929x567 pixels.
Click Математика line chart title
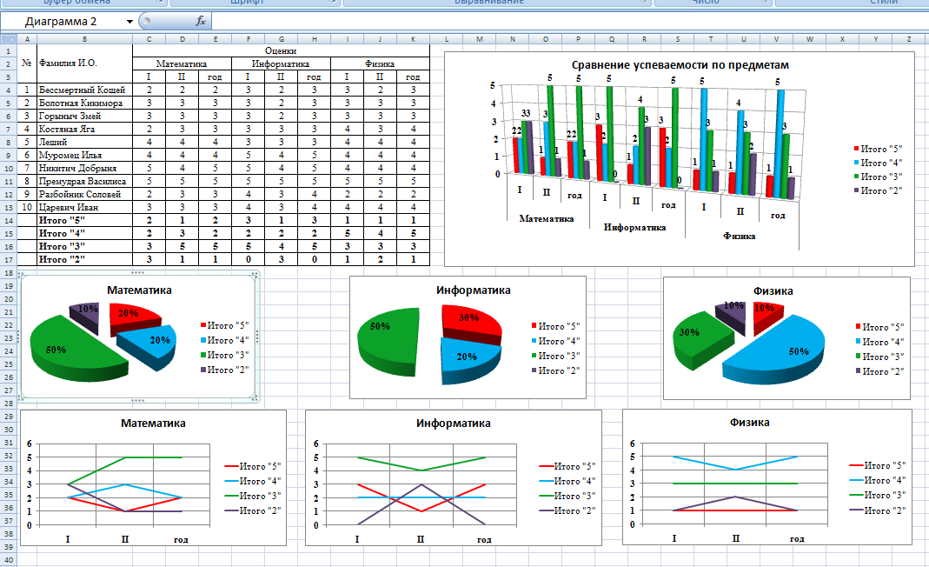coord(153,424)
